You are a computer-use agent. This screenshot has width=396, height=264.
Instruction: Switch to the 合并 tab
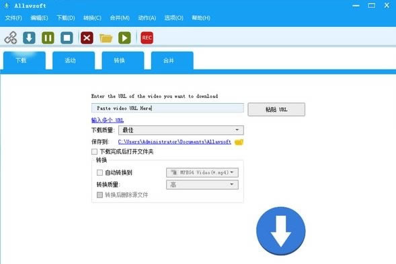tap(172, 60)
